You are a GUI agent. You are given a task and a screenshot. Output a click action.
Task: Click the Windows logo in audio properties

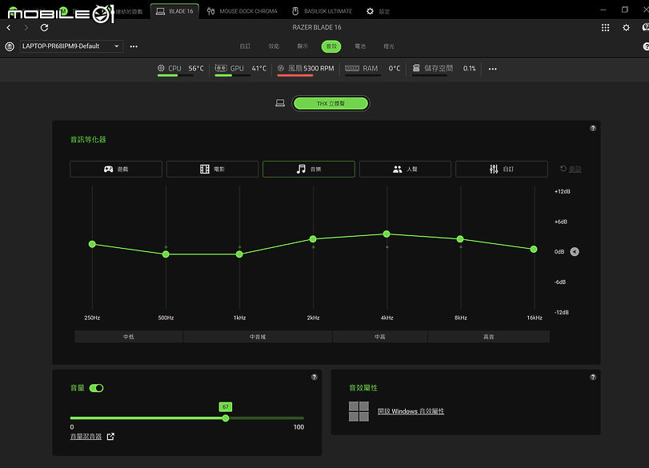point(359,411)
